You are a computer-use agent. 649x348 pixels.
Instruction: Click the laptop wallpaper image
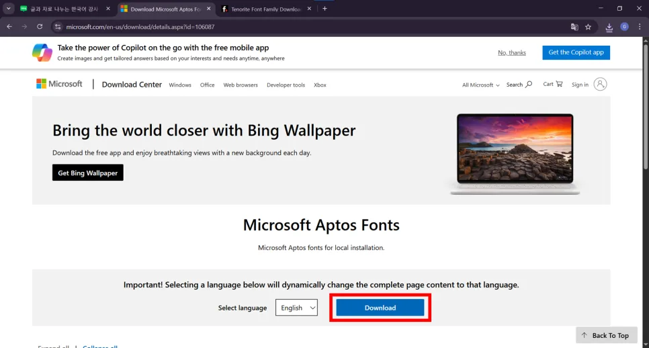pos(515,153)
